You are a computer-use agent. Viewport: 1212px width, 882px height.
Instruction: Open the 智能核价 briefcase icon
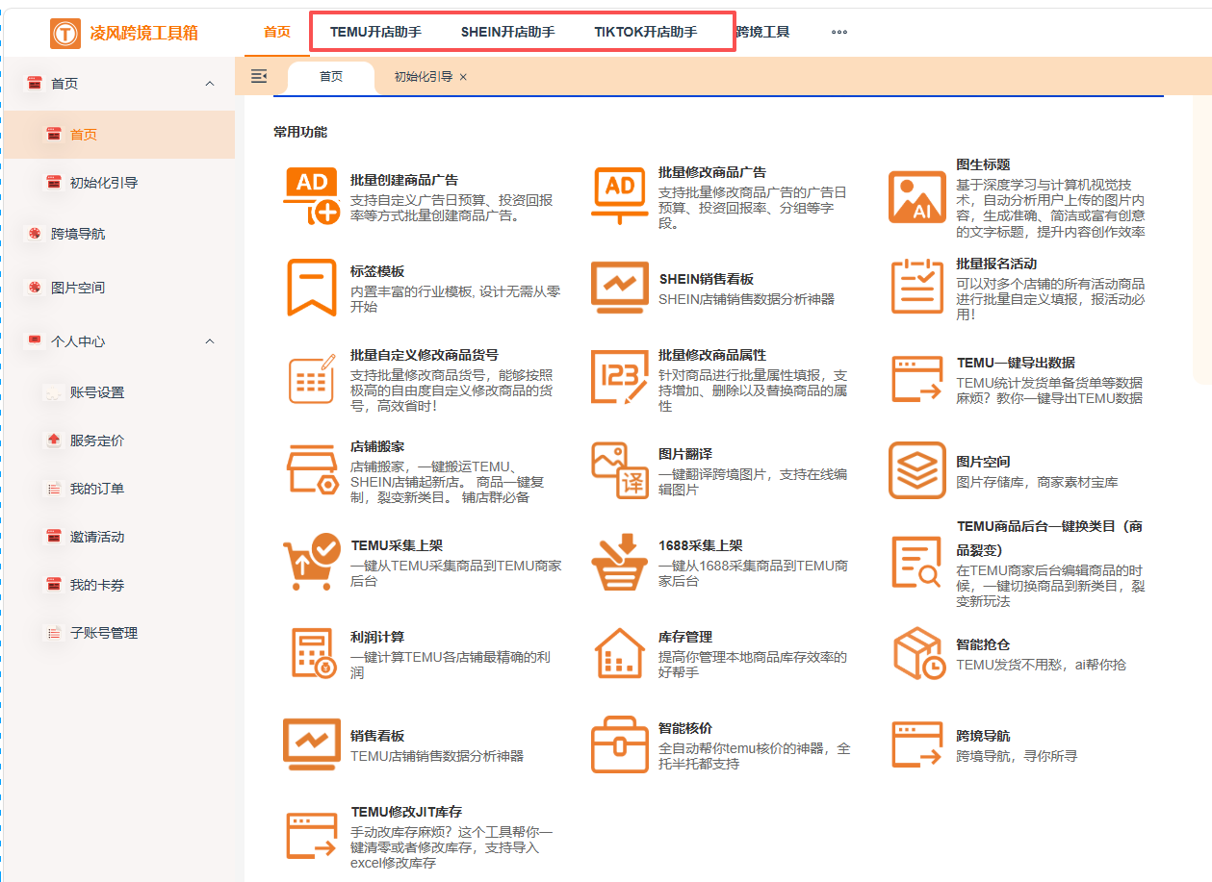(x=620, y=743)
